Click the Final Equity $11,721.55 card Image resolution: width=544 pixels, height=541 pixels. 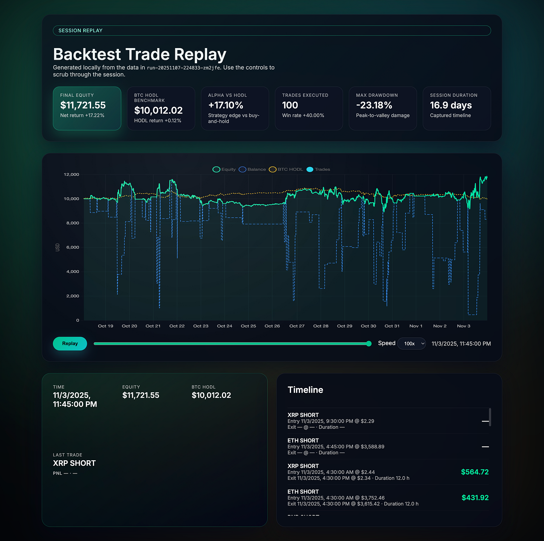click(87, 108)
